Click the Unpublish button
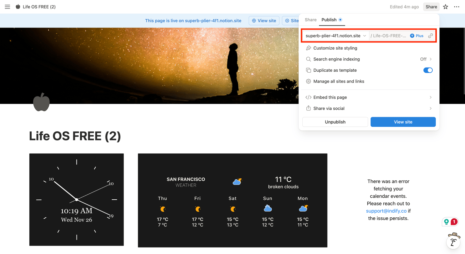 (335, 122)
